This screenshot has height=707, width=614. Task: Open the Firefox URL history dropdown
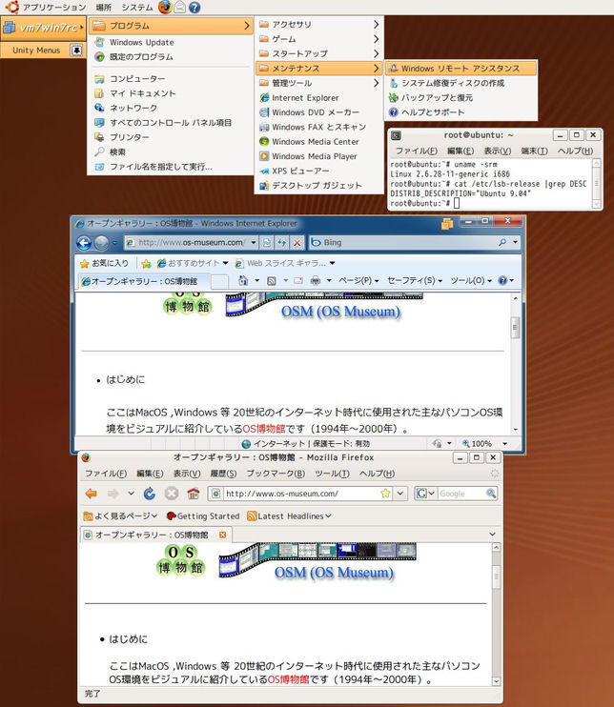[x=400, y=494]
